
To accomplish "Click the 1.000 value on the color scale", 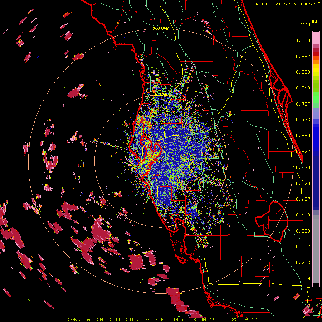I will pos(303,40).
